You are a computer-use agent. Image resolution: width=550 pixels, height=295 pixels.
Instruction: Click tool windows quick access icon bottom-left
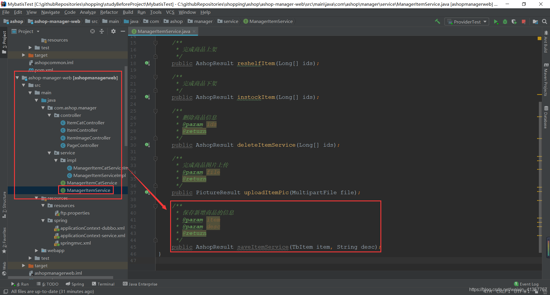(x=5, y=292)
